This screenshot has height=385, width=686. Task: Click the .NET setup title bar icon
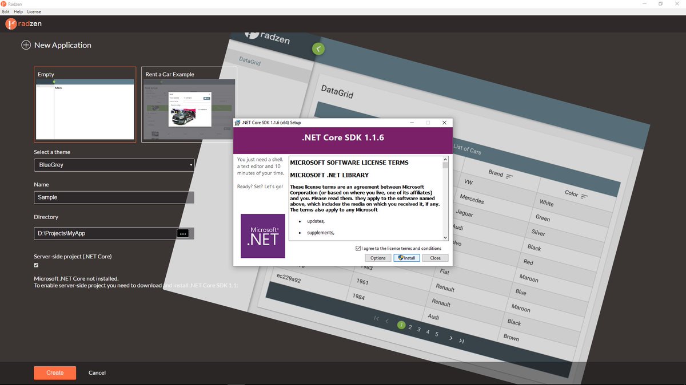coord(237,123)
